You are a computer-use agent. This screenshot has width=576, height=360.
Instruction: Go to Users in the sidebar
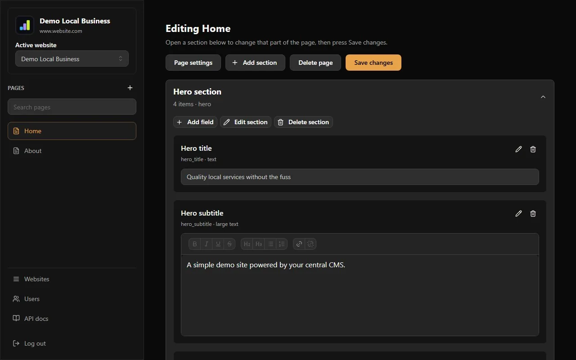(72, 299)
